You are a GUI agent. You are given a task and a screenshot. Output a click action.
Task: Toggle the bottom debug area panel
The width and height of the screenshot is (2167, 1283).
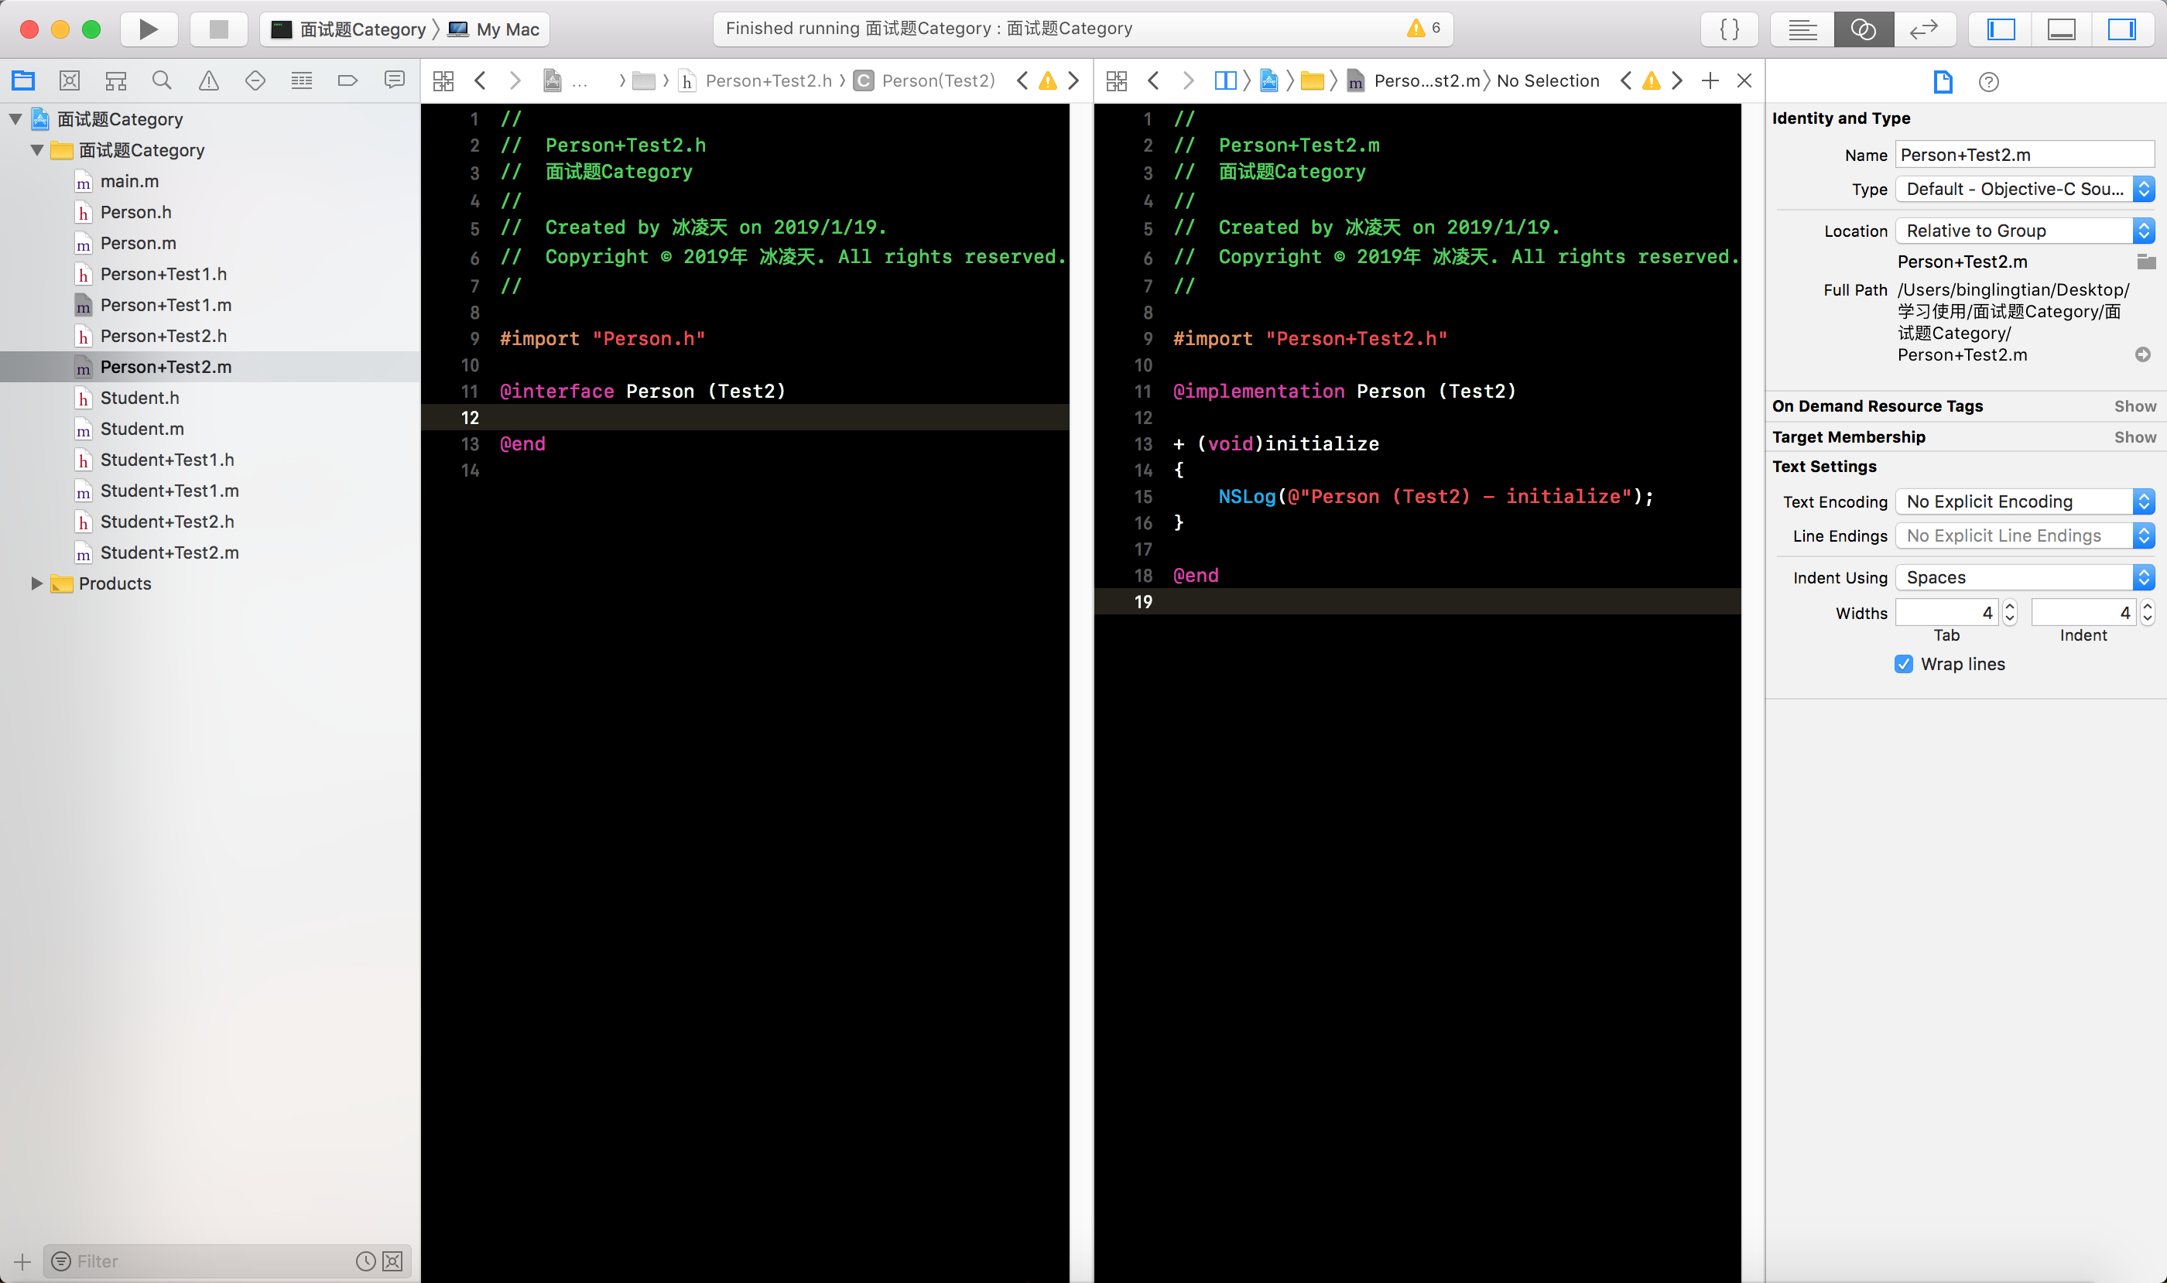[x=2062, y=29]
